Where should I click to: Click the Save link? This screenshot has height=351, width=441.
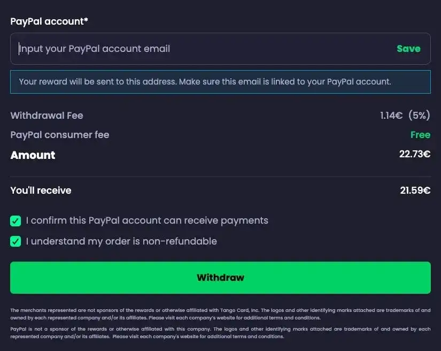[408, 48]
